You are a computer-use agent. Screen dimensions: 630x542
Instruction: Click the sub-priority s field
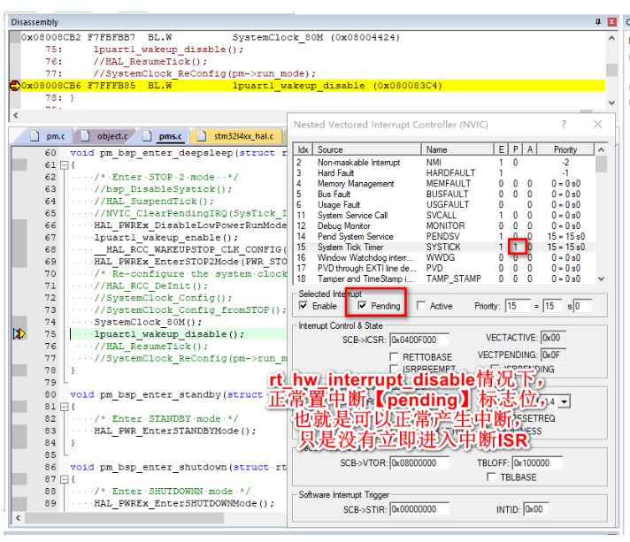click(x=582, y=306)
